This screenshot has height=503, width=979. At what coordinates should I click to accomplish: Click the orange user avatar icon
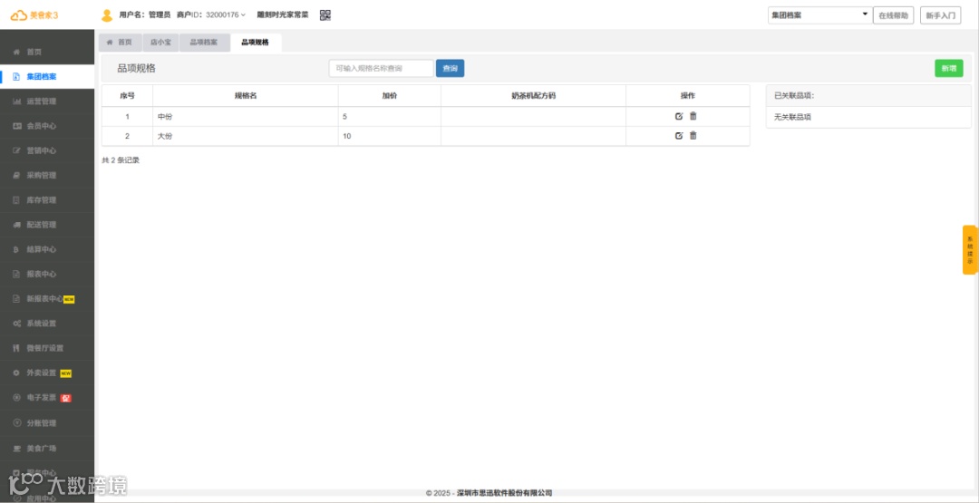click(107, 15)
